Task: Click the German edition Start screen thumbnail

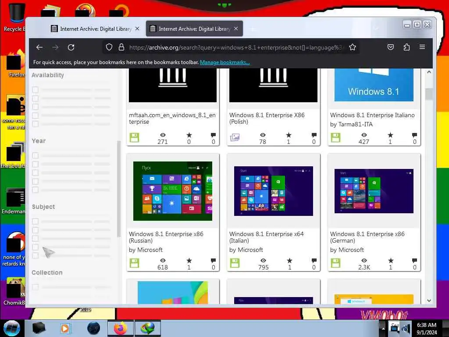Action: point(374,191)
